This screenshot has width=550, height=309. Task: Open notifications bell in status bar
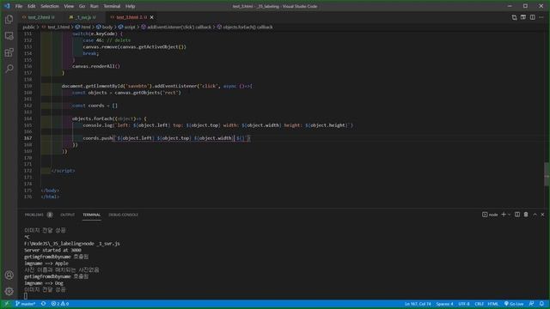click(542, 304)
